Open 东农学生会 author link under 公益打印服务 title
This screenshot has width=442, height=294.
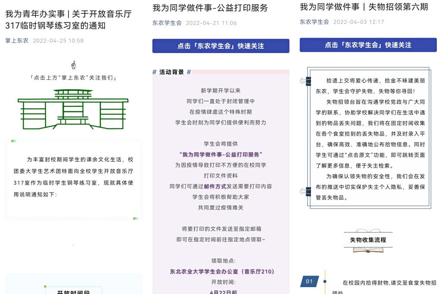[167, 23]
